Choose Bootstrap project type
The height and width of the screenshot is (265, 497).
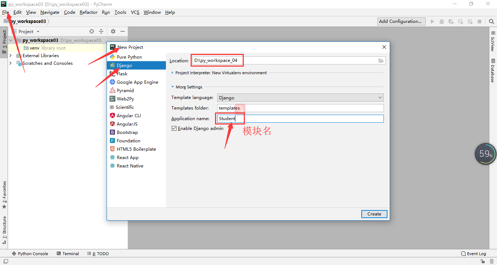click(x=136, y=132)
